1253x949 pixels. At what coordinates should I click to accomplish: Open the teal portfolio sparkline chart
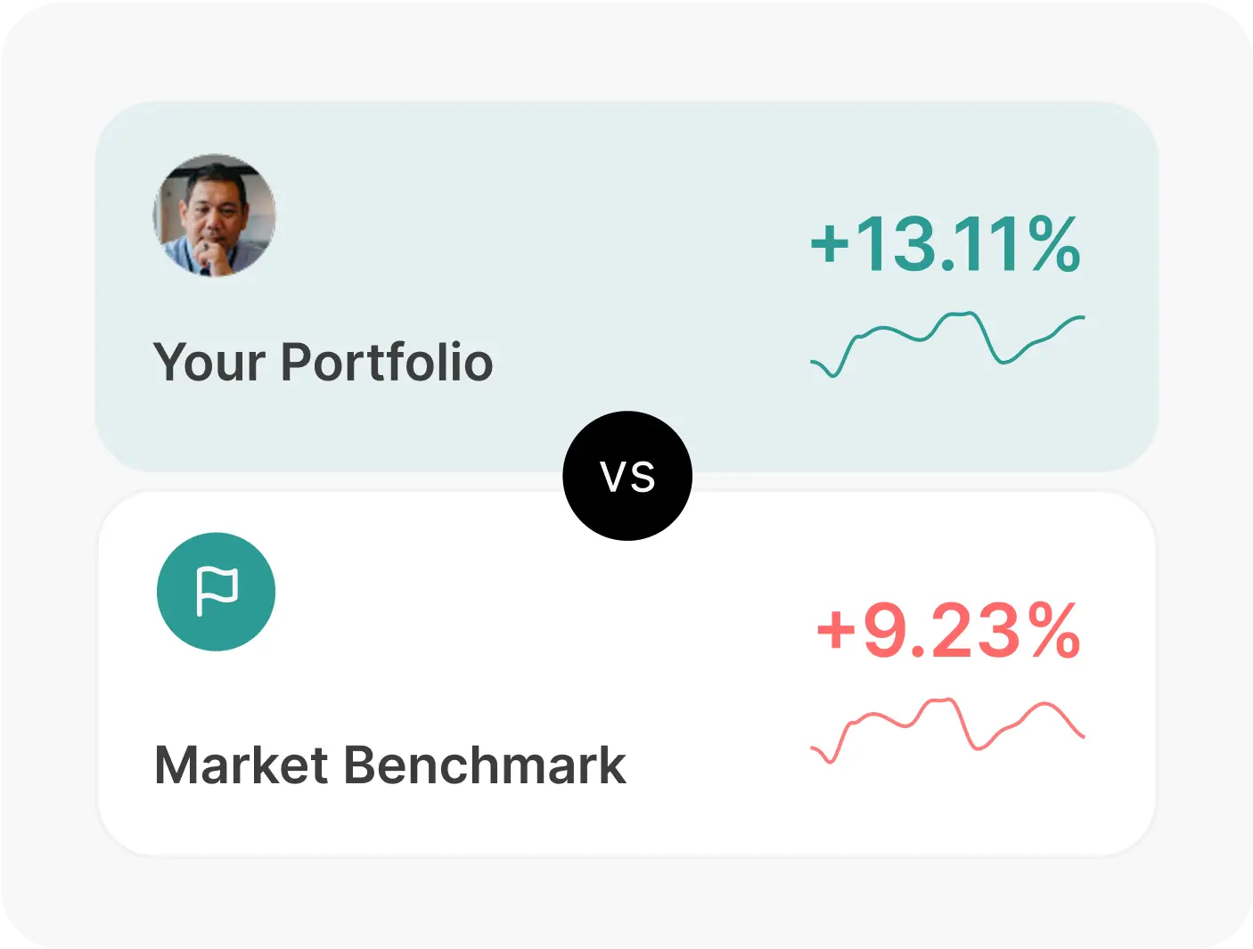click(x=946, y=344)
